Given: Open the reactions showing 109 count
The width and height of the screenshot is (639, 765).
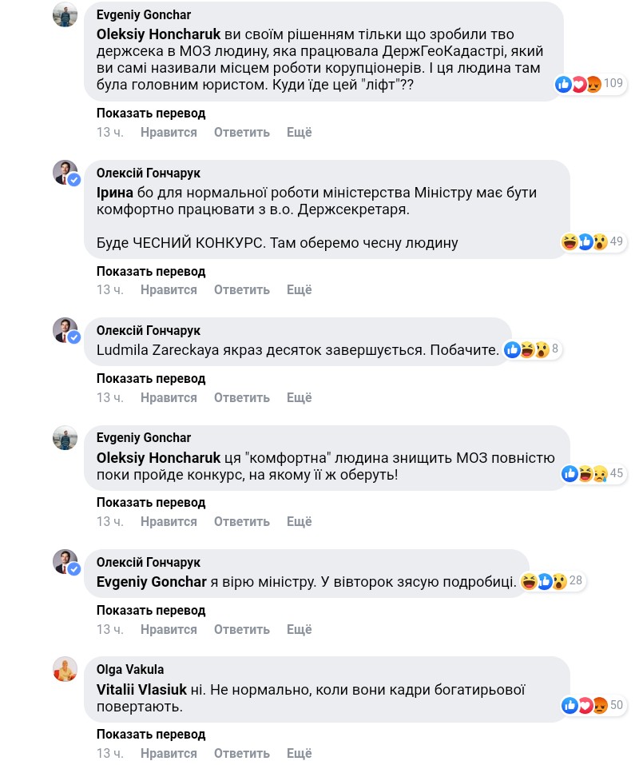Looking at the screenshot, I should pos(589,84).
